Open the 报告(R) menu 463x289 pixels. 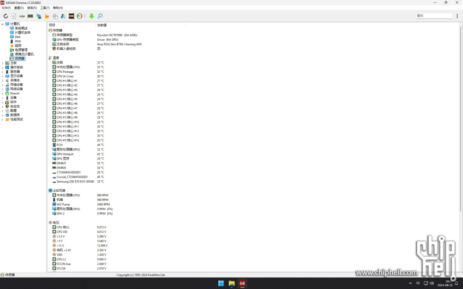(x=32, y=8)
